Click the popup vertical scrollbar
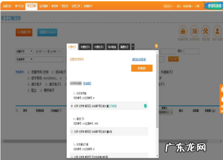 157,91
